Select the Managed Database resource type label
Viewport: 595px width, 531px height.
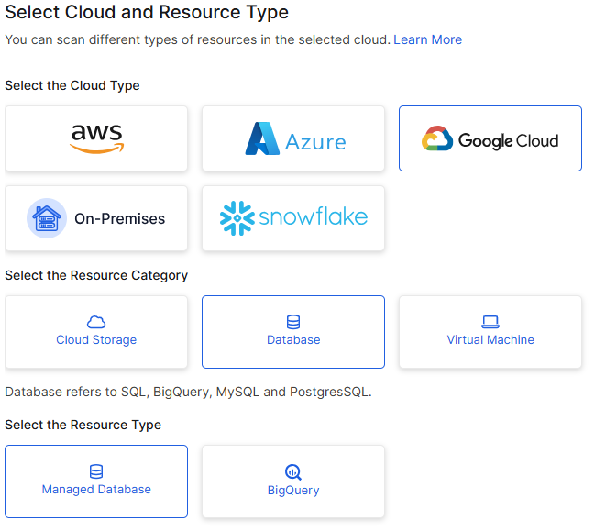click(x=96, y=490)
